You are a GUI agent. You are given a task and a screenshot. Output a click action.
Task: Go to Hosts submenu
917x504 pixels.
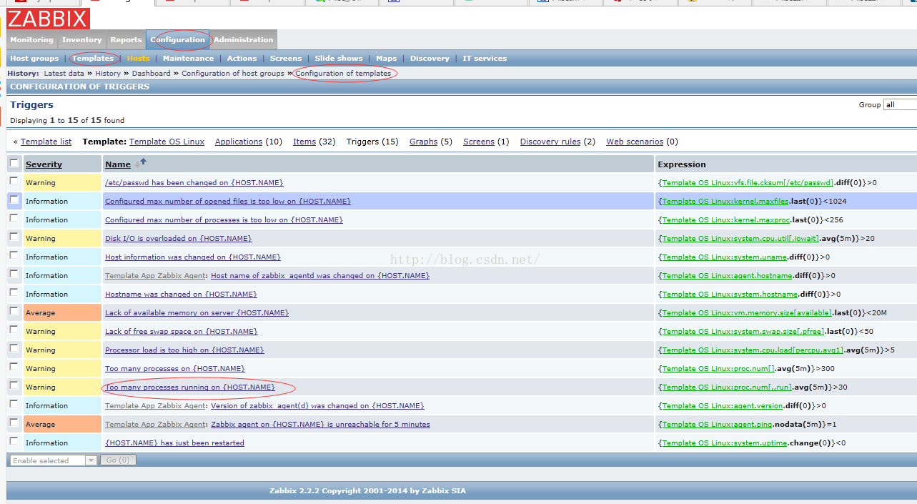[138, 59]
